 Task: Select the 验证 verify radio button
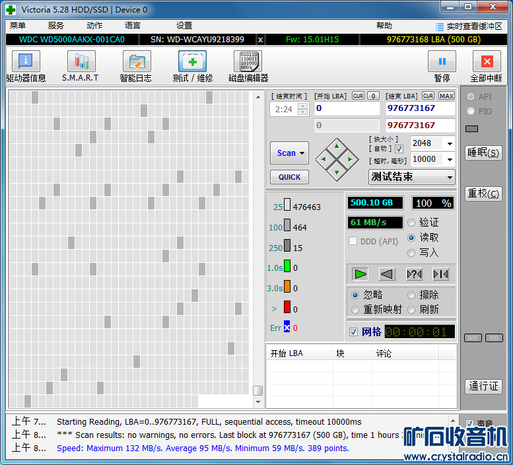click(x=412, y=223)
